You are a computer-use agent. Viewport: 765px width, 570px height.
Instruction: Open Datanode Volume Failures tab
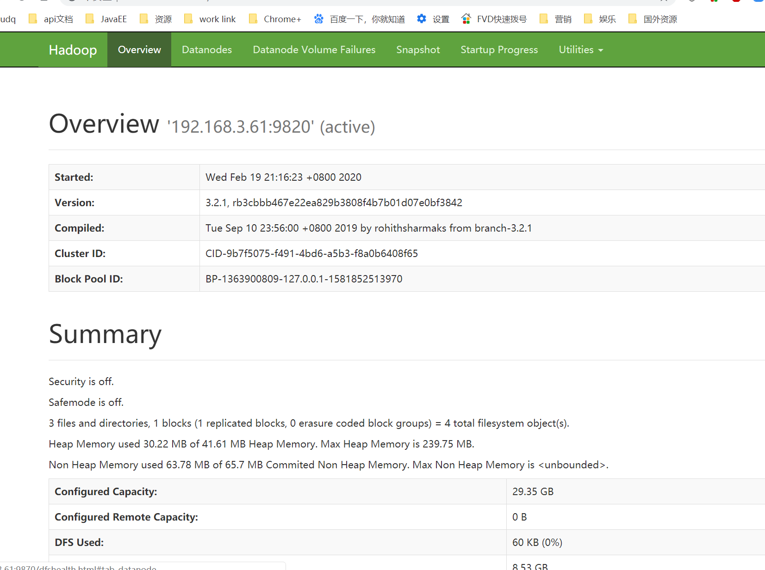tap(314, 49)
